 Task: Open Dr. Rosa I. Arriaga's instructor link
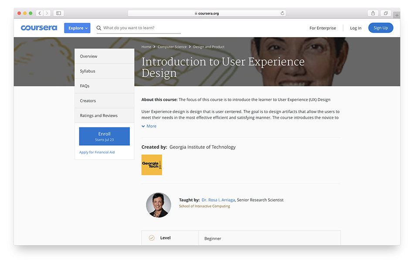coord(218,200)
